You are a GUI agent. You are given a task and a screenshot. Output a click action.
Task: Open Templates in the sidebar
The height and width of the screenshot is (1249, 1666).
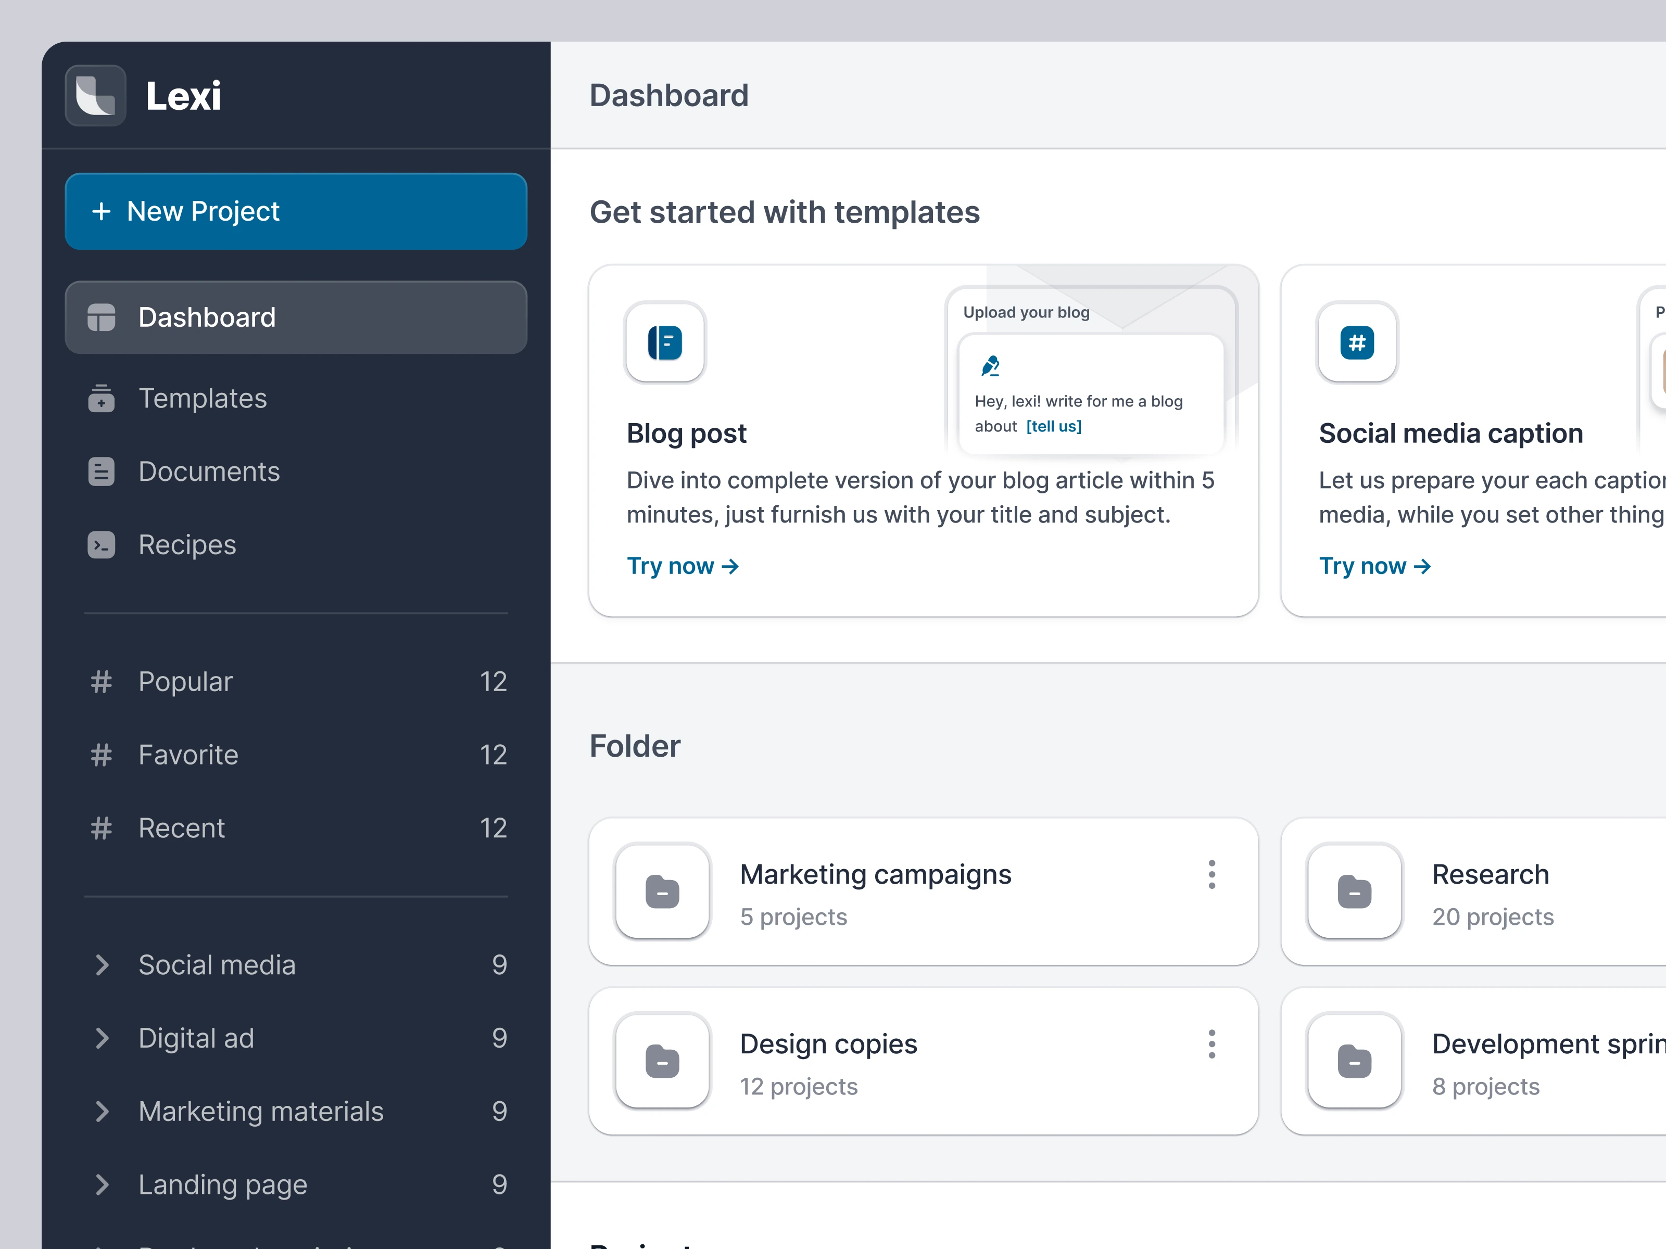pos(202,398)
